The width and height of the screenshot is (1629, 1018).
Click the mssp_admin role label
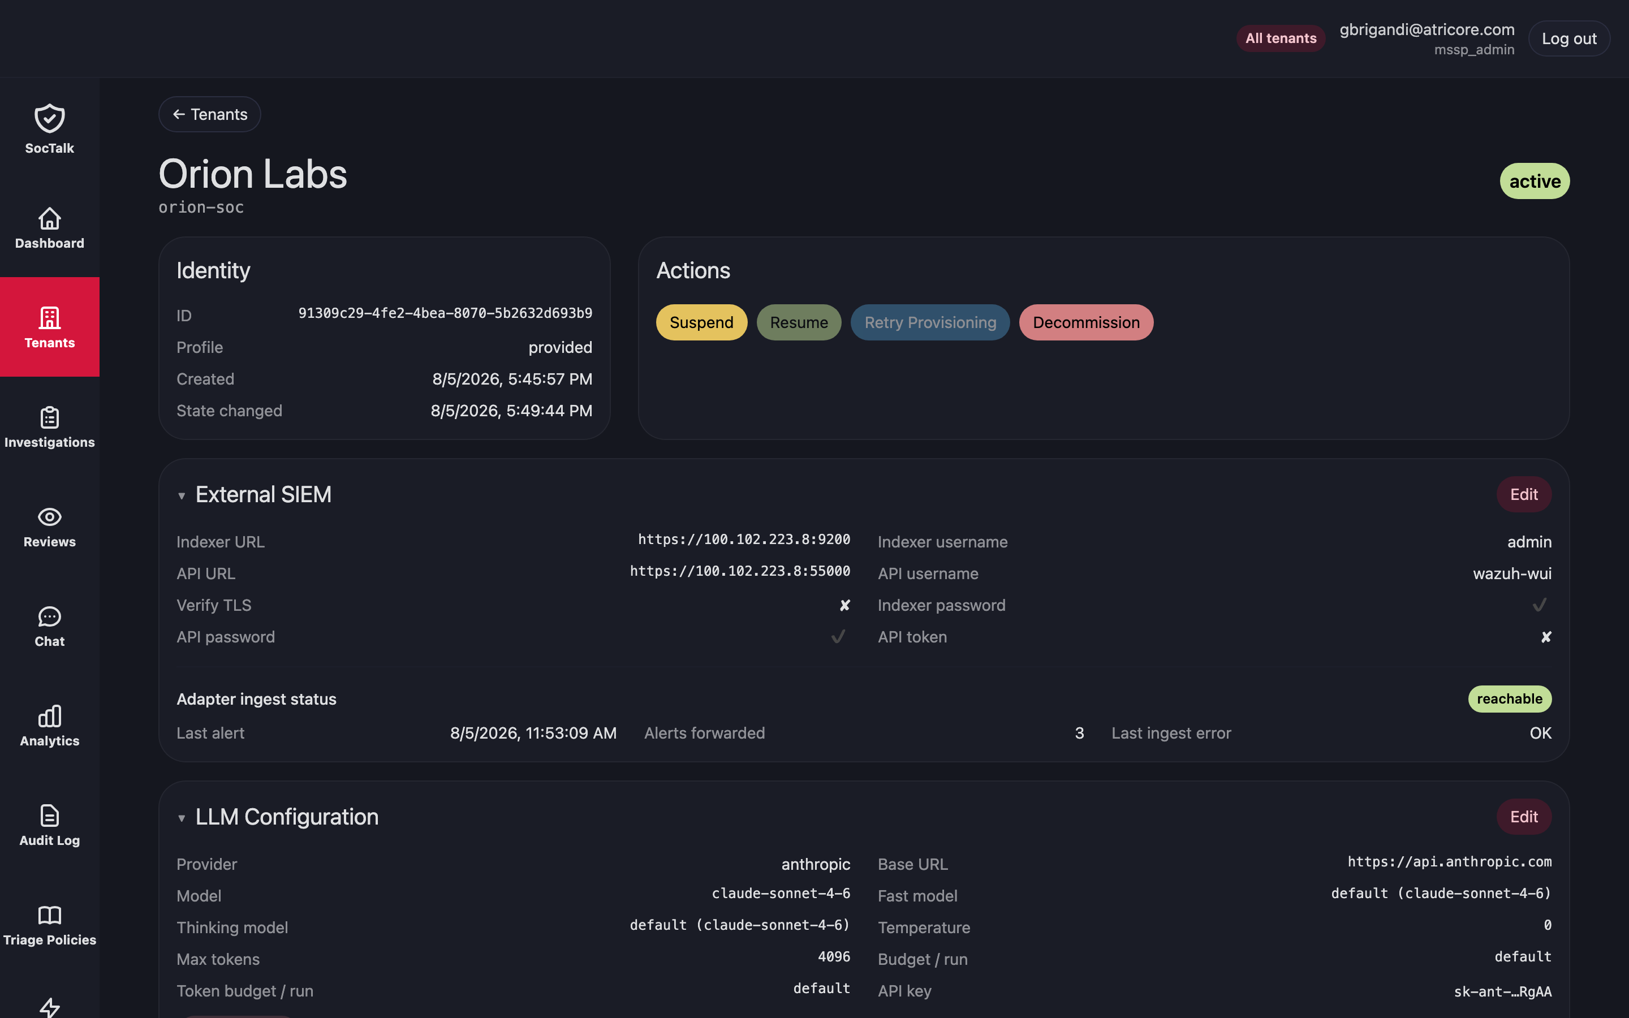1473,50
